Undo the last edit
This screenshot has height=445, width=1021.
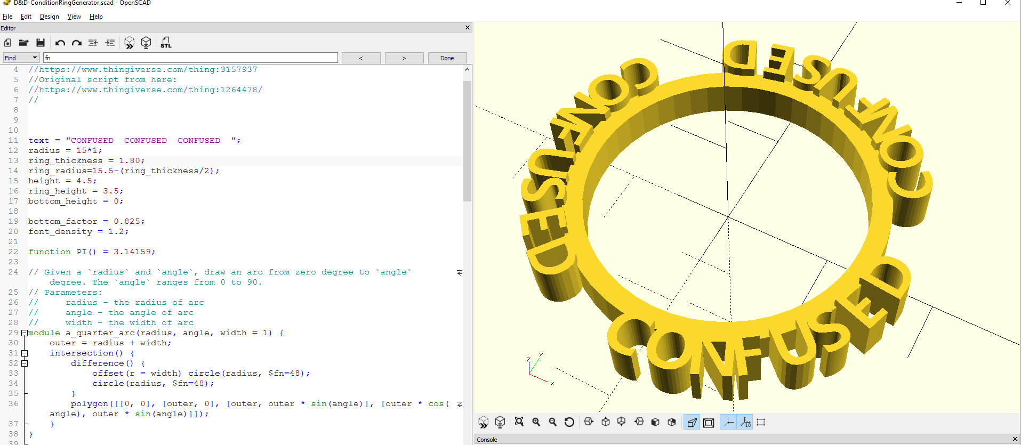pos(60,43)
